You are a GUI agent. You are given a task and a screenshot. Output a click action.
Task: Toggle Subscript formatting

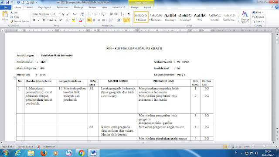pos(56,20)
